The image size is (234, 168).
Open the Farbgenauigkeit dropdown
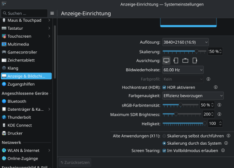193,96
